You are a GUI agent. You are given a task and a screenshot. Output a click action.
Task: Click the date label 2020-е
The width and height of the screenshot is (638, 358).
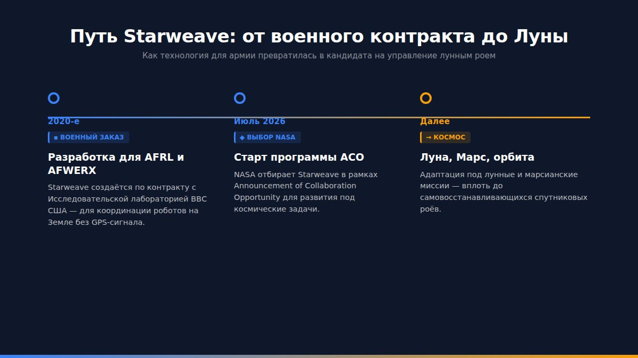click(63, 121)
